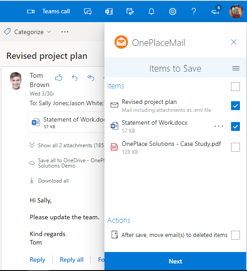The width and height of the screenshot is (247, 271).
Task: Start a Teams call
Action: pyautogui.click(x=48, y=11)
